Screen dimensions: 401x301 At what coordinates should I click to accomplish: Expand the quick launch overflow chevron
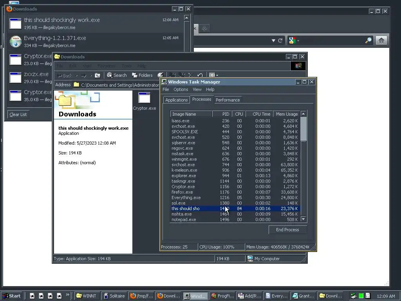67,295
